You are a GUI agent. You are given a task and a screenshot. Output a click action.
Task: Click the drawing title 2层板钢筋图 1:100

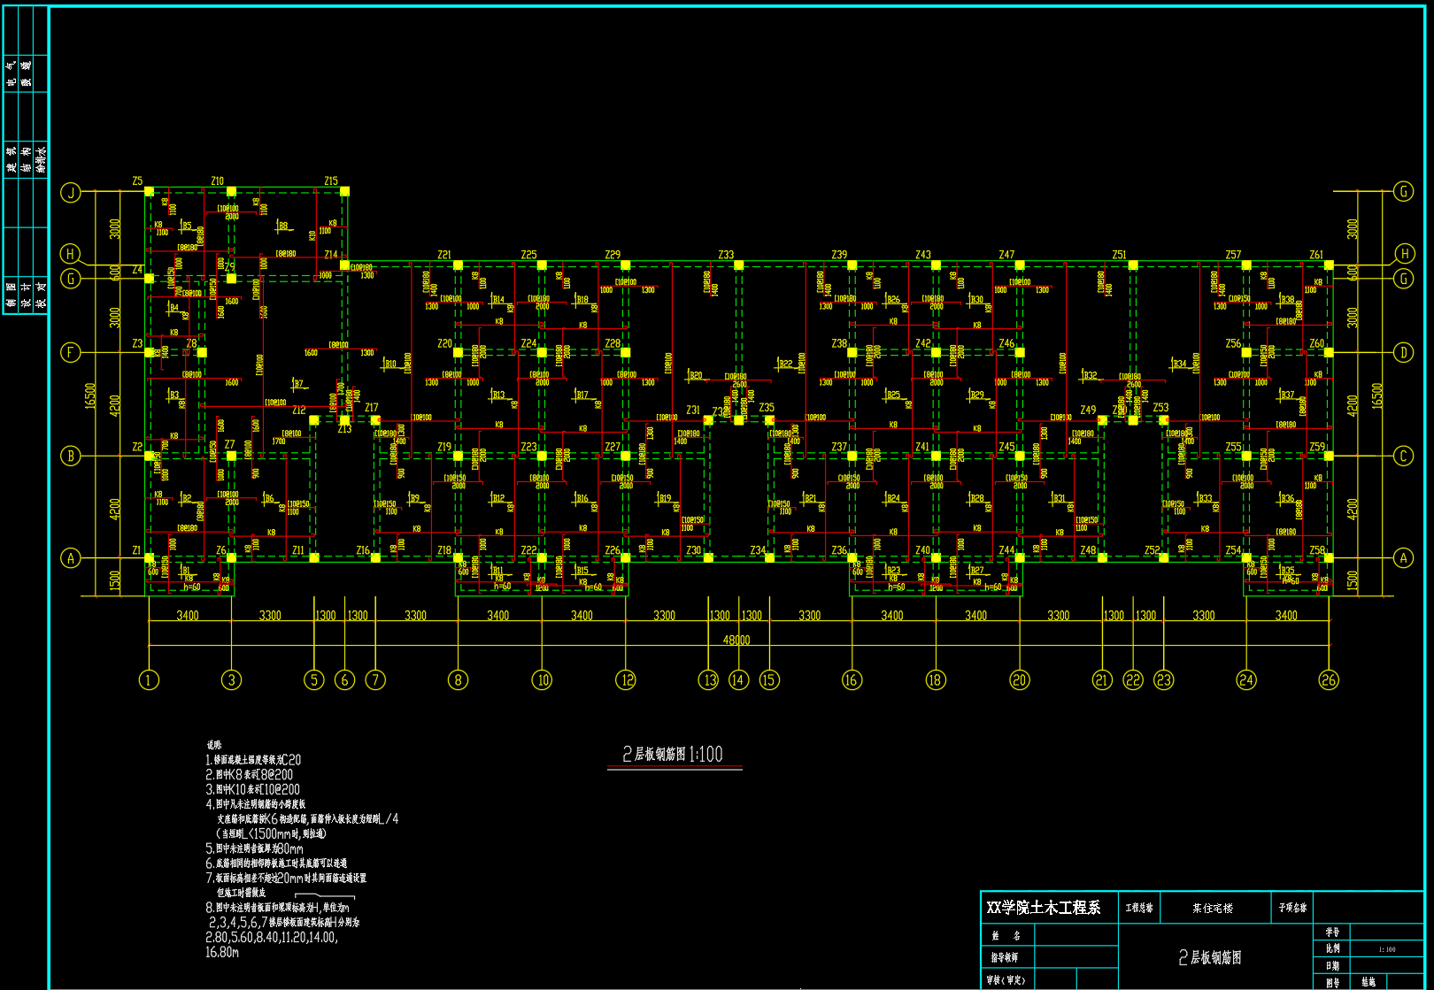pos(673,754)
